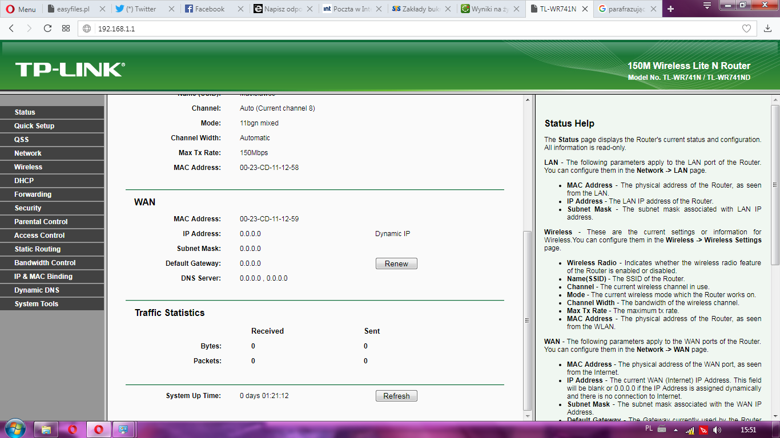Switch to the Zakłady buk tab
Image resolution: width=780 pixels, height=438 pixels.
coord(421,9)
